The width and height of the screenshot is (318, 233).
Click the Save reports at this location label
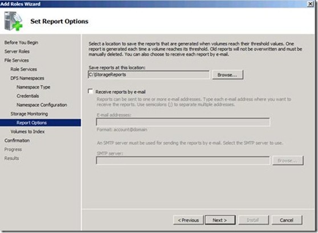(117, 68)
